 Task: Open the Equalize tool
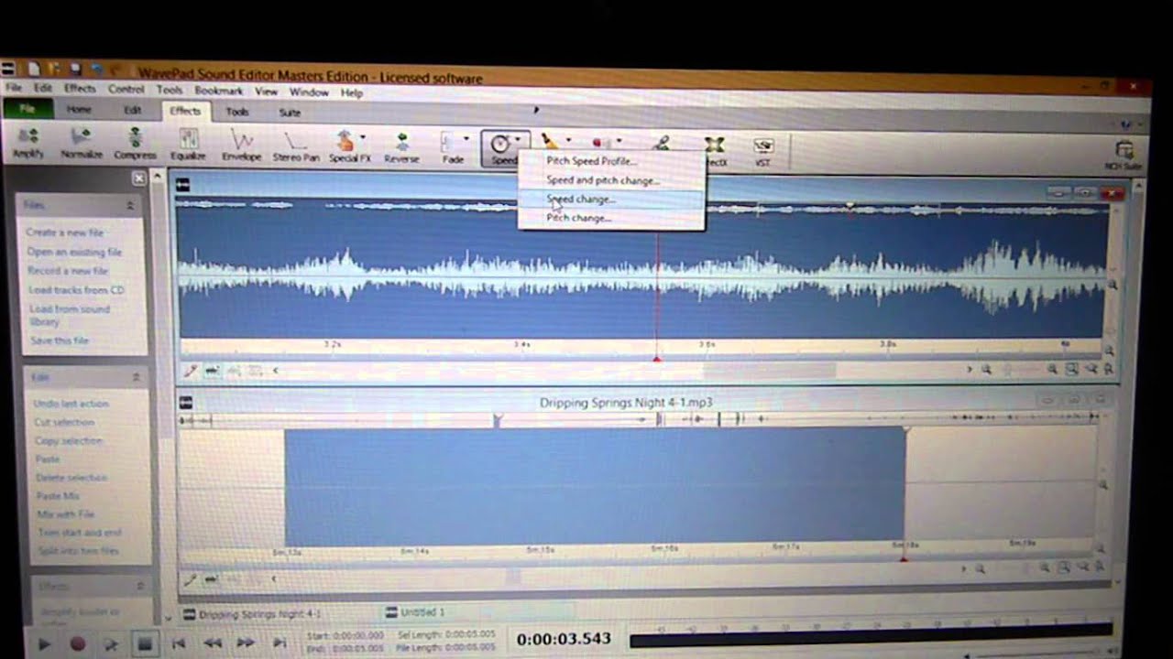188,146
